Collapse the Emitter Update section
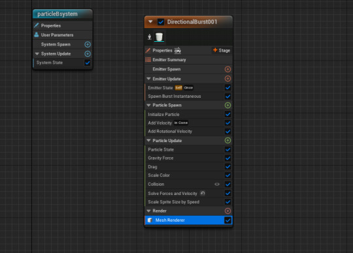 pos(148,79)
